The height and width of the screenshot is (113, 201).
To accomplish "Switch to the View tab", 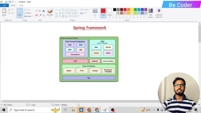I will tap(21, 5).
